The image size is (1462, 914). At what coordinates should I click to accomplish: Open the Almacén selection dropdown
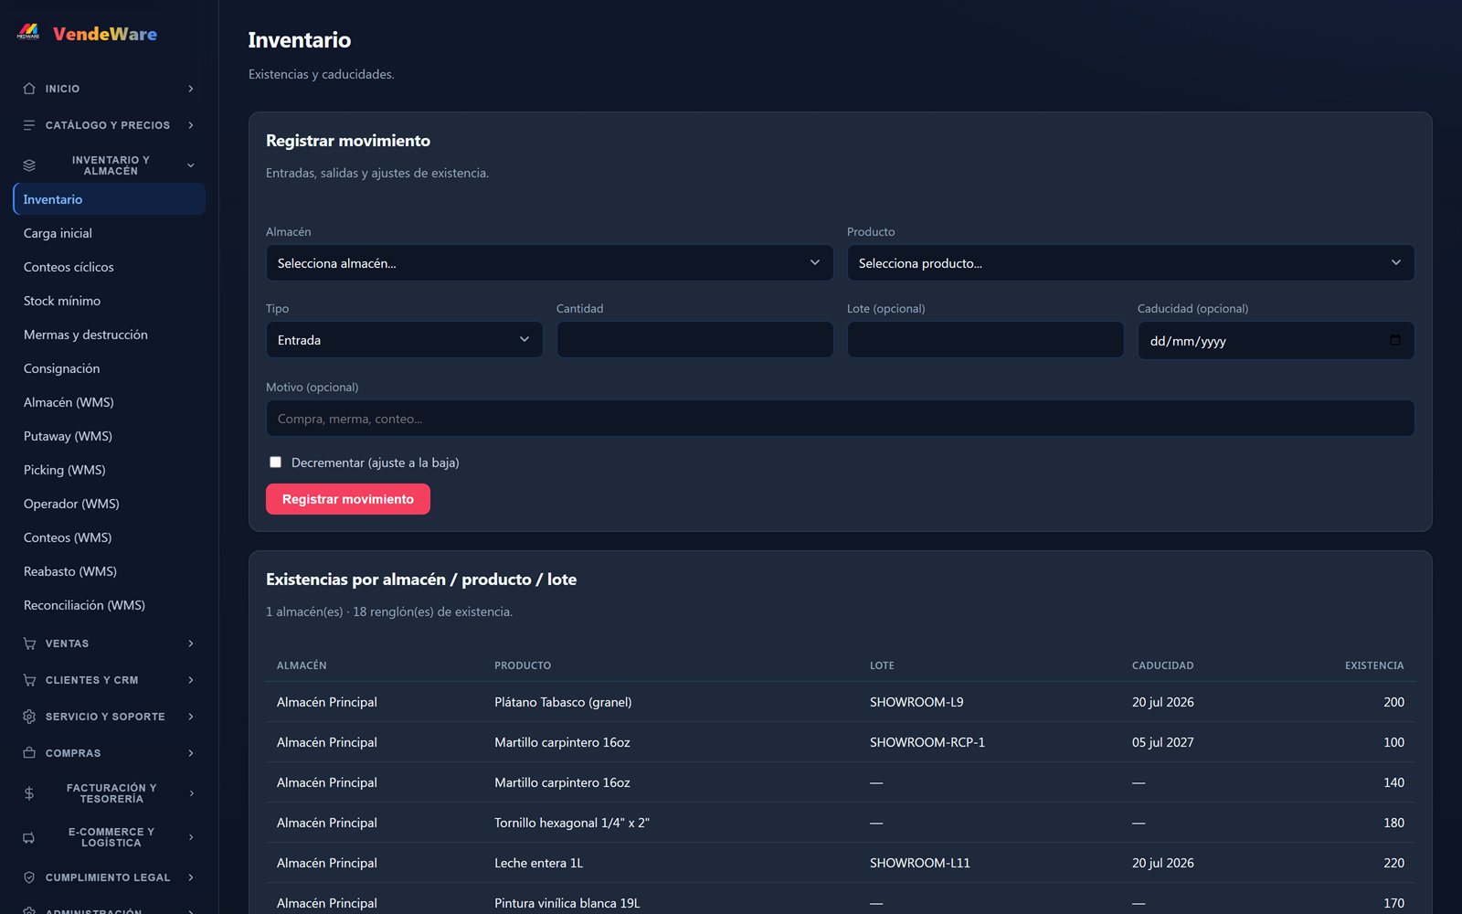coord(549,263)
